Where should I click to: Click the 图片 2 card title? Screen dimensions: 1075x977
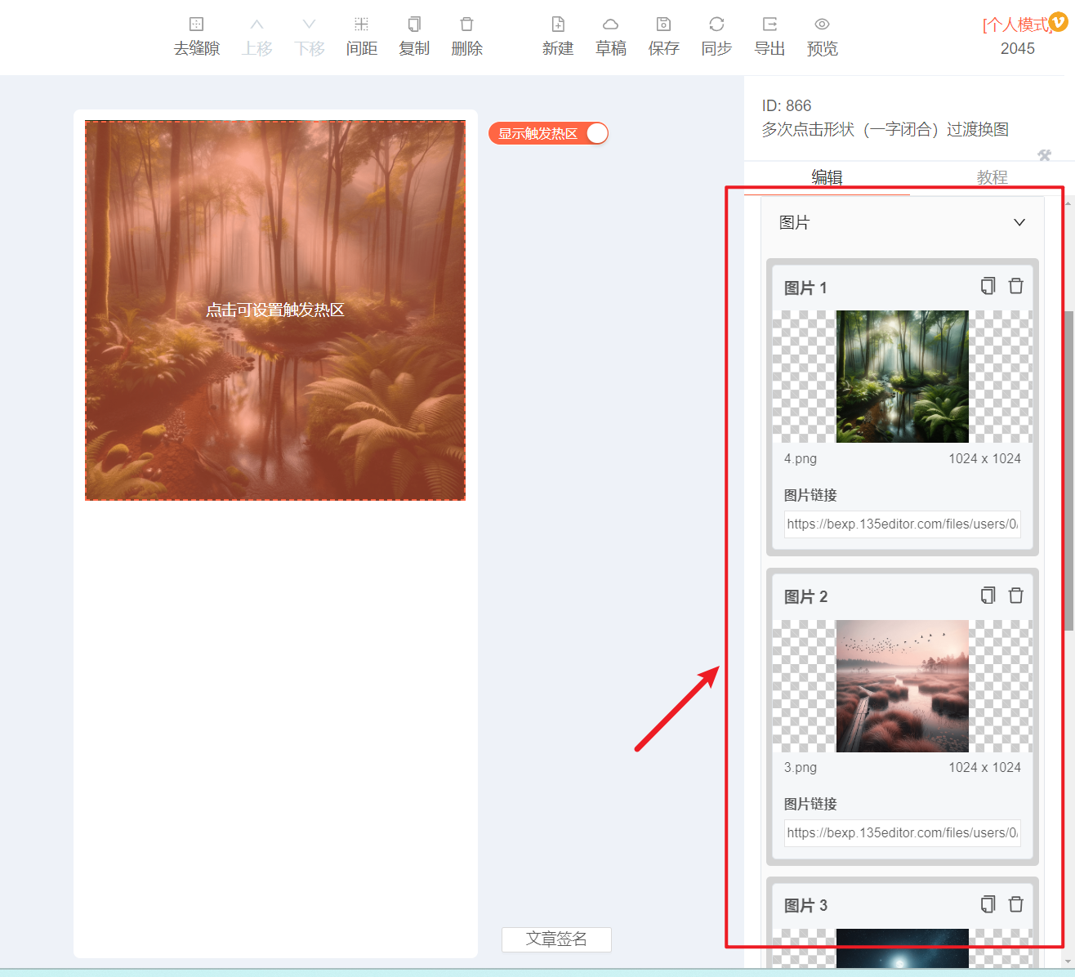pyautogui.click(x=805, y=596)
